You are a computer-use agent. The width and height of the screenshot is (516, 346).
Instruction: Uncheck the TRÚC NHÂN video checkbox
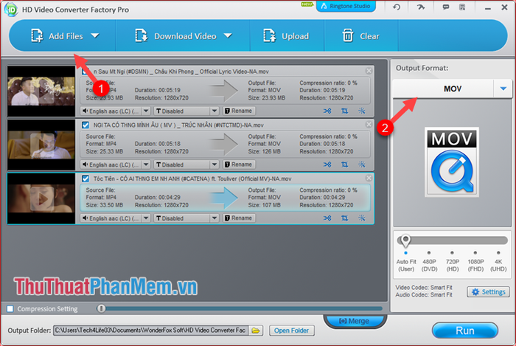click(x=86, y=125)
